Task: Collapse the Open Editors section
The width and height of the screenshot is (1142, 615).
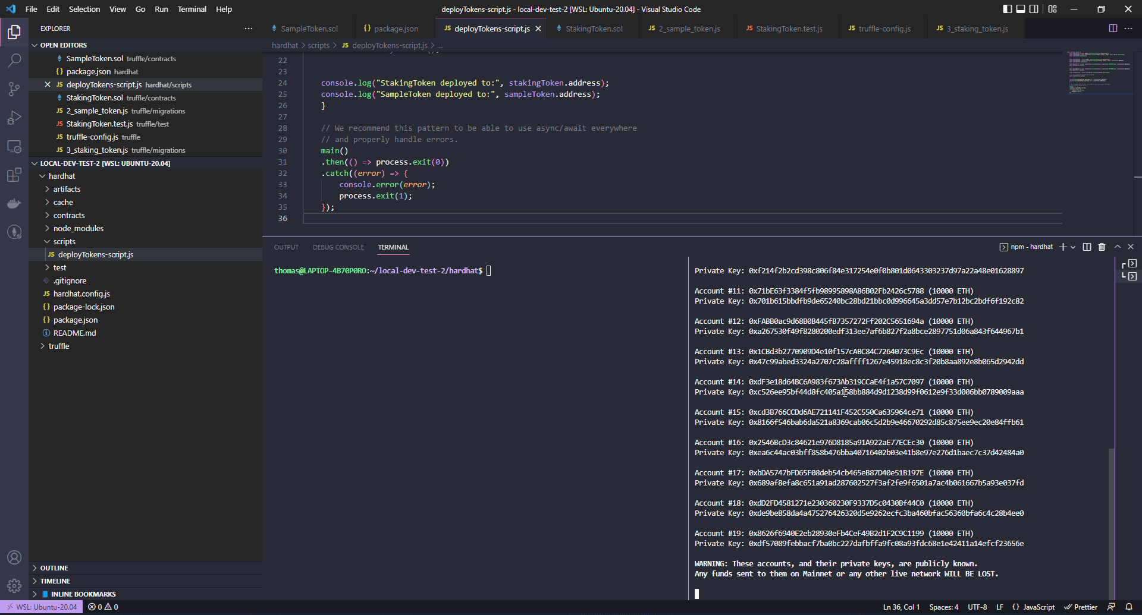Action: 146,45
